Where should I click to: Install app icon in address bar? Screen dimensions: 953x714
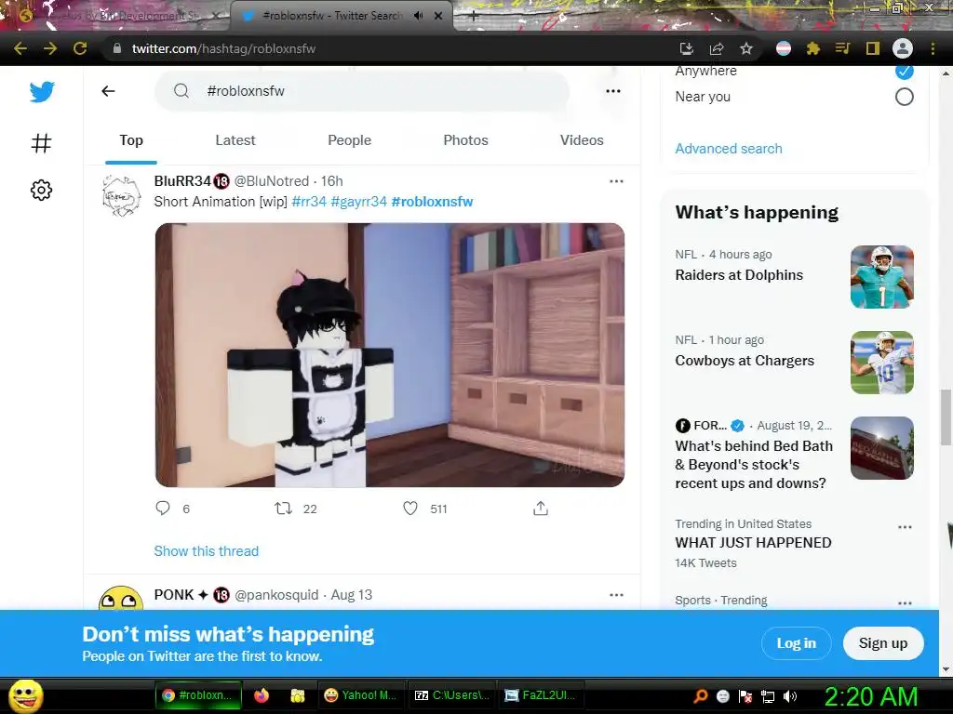[687, 48]
